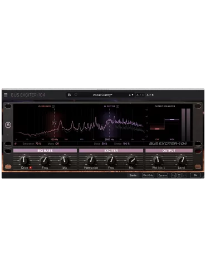The width and height of the screenshot is (206, 268).
Task: Click the output equalizer LOW band handle
Action: (157, 129)
